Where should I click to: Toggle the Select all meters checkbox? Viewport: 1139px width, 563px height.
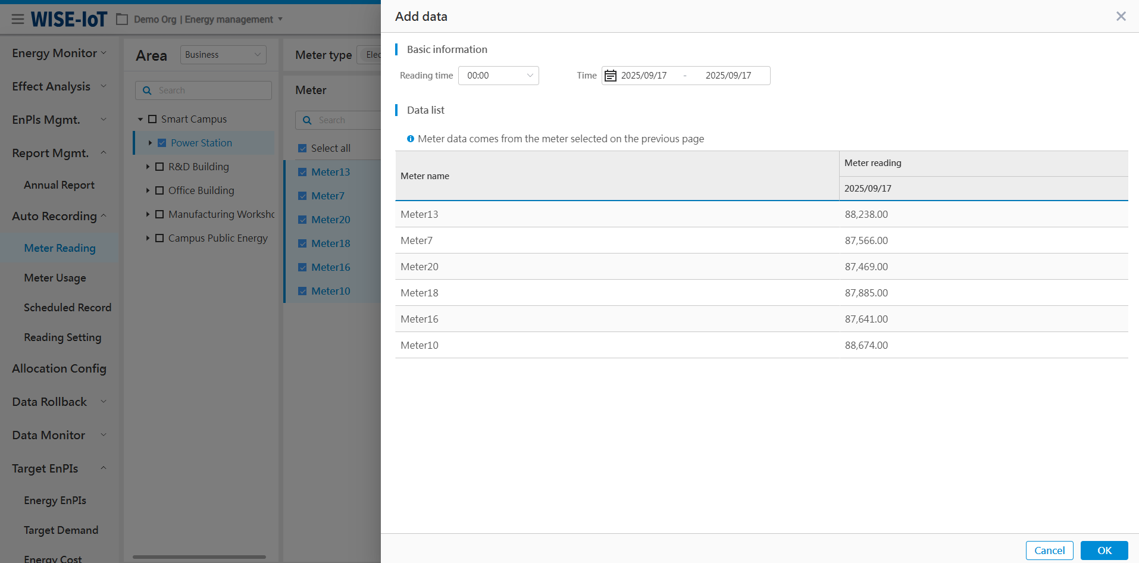[x=302, y=148]
